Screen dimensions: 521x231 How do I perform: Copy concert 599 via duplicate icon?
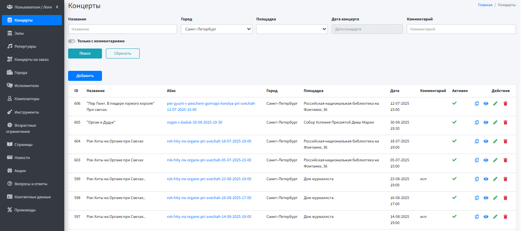[x=477, y=179]
